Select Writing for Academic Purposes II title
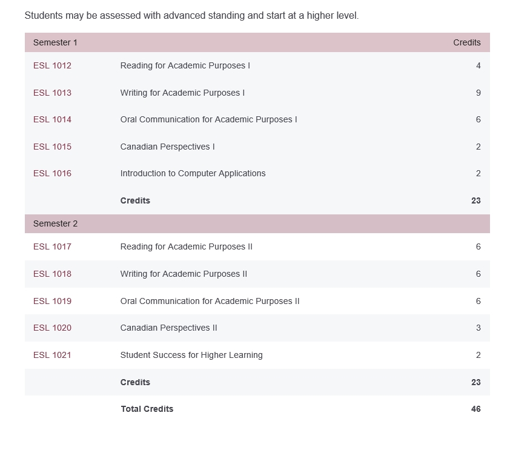Viewport: 510px width, 453px height. click(184, 274)
